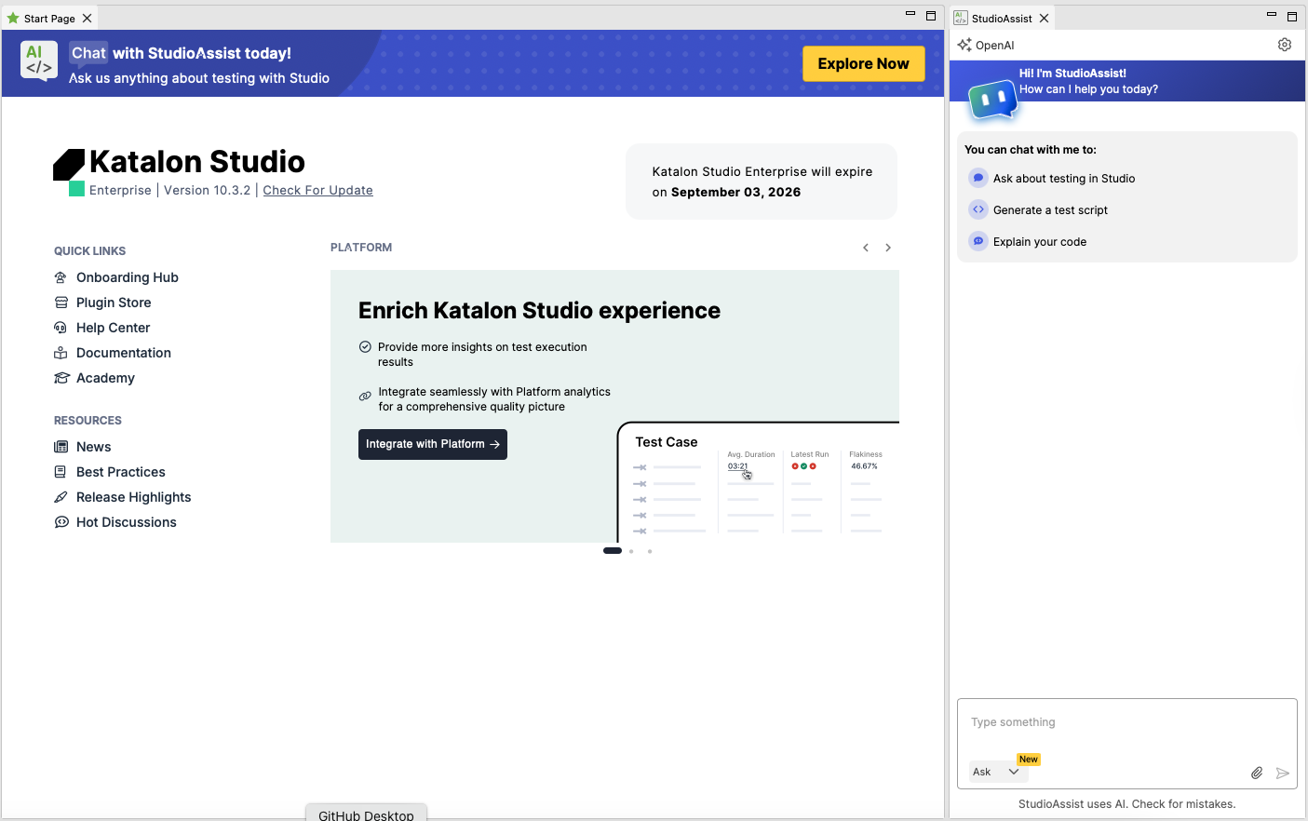Show previous platform slide
The image size is (1308, 821).
(x=866, y=248)
